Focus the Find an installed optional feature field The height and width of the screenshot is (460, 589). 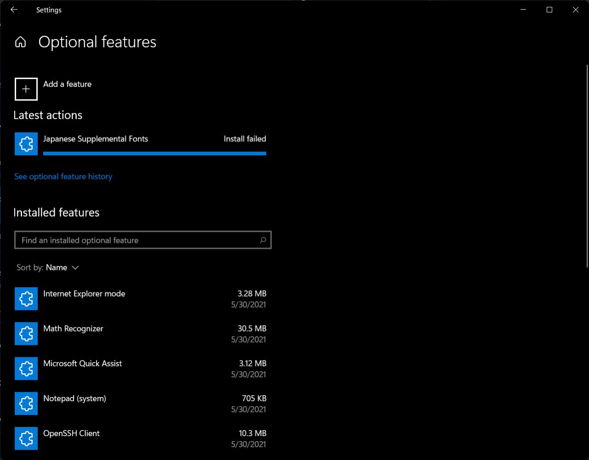tap(143, 240)
